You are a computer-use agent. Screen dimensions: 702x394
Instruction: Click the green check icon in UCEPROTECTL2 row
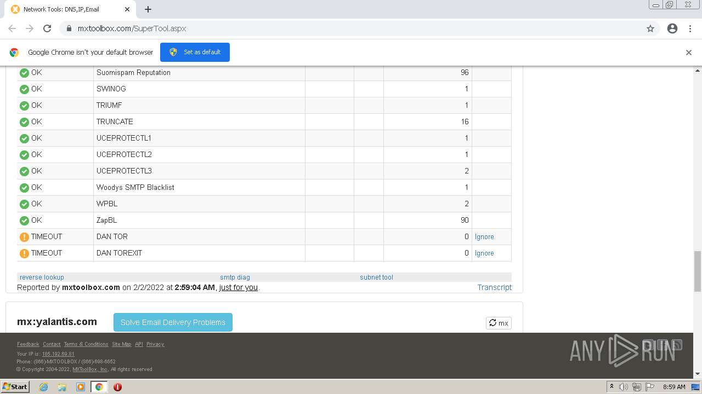[24, 155]
